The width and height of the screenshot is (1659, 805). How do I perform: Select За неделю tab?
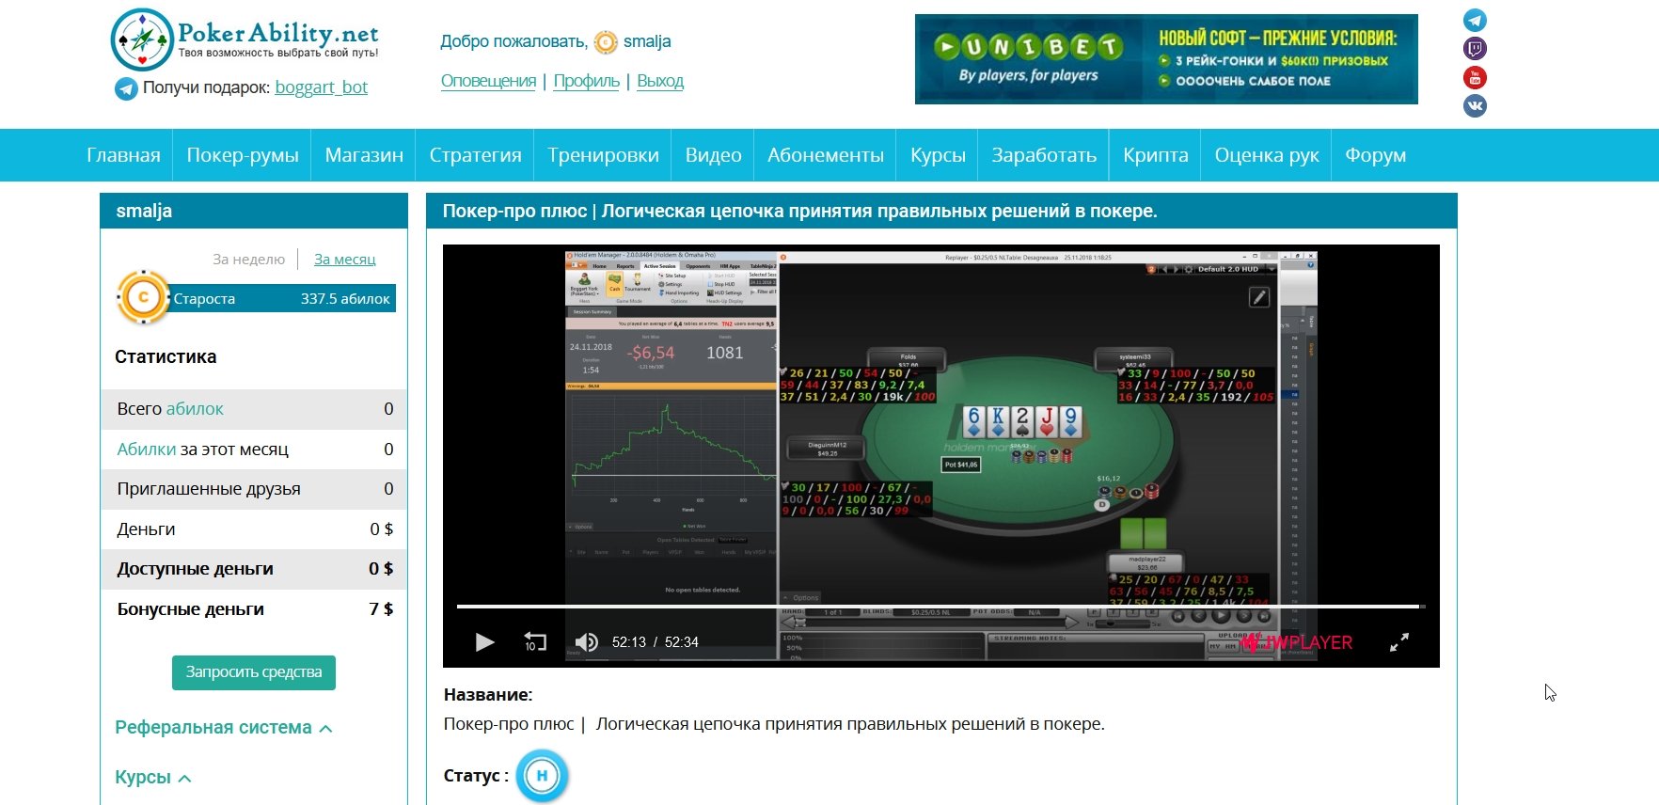(x=248, y=260)
